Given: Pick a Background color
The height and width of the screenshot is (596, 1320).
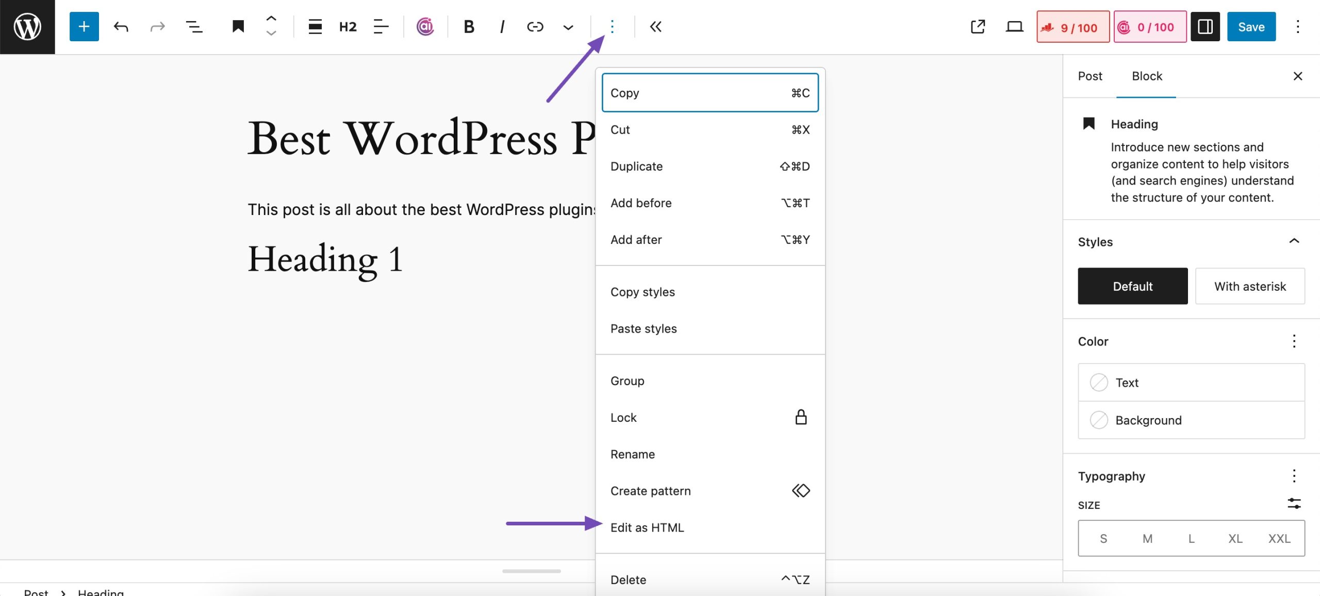Looking at the screenshot, I should [x=1191, y=420].
